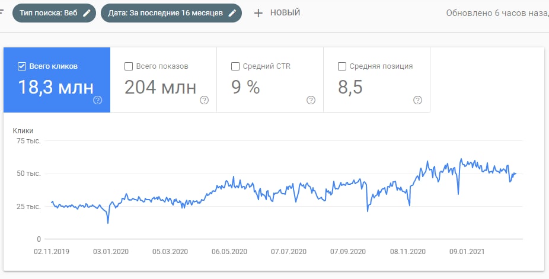Open help icon on total clicks card
The image size is (549, 279).
pyautogui.click(x=98, y=100)
